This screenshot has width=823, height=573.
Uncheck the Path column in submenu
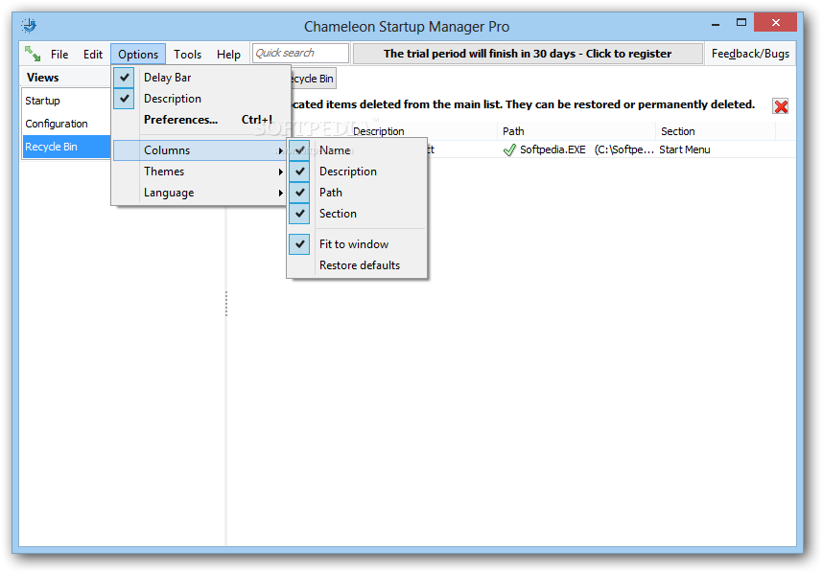coord(299,193)
